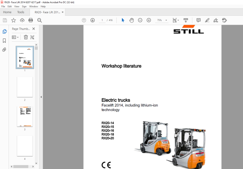243x169 pixels.
Task: Click the 'RX20-16' model text
Action: [108, 130]
